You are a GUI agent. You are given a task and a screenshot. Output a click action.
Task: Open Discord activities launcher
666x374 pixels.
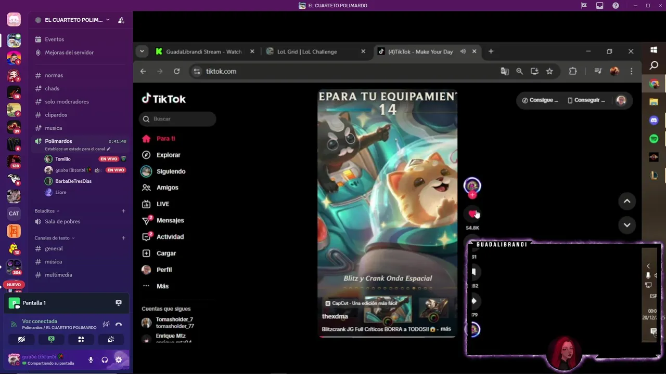coord(81,339)
